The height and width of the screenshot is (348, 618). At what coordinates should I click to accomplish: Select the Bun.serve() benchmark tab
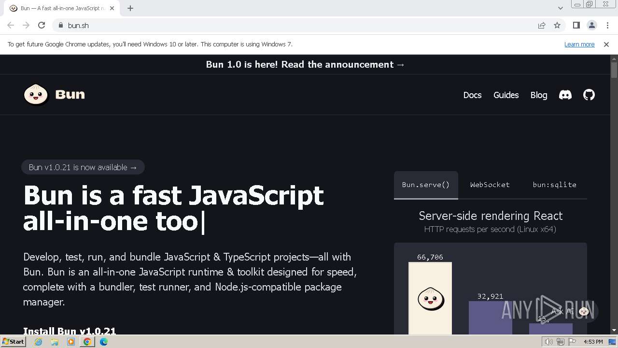point(426,185)
